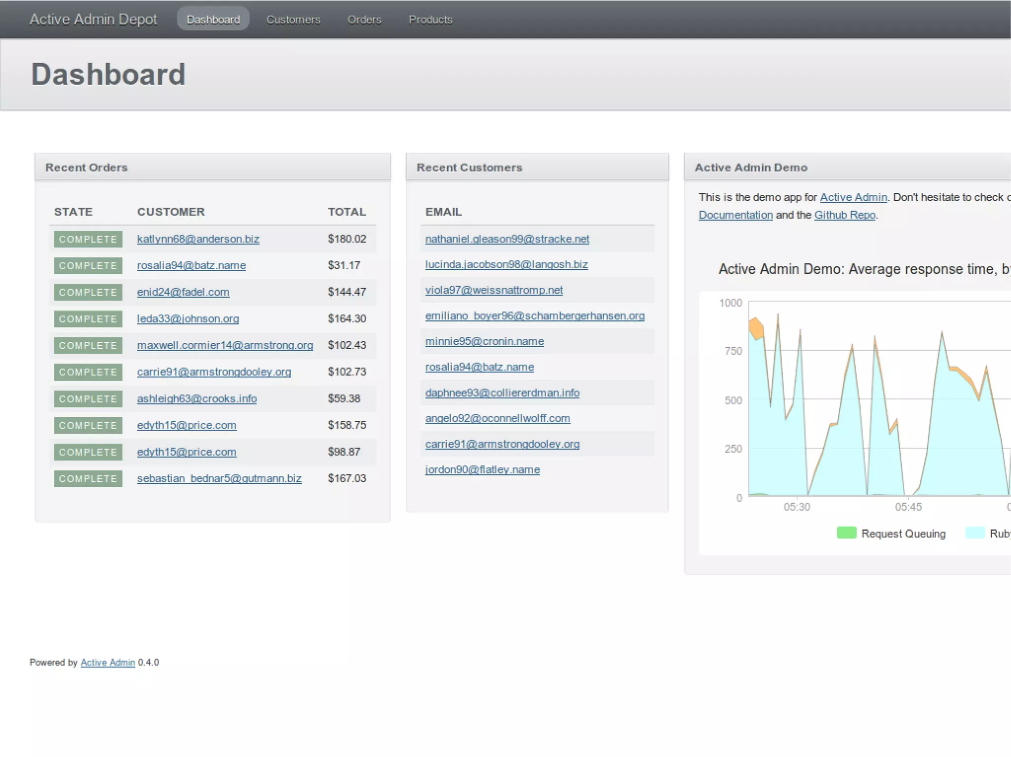Screen dimensions: 1011x757
Task: Click the green Request Queuing legend swatch
Action: (846, 533)
